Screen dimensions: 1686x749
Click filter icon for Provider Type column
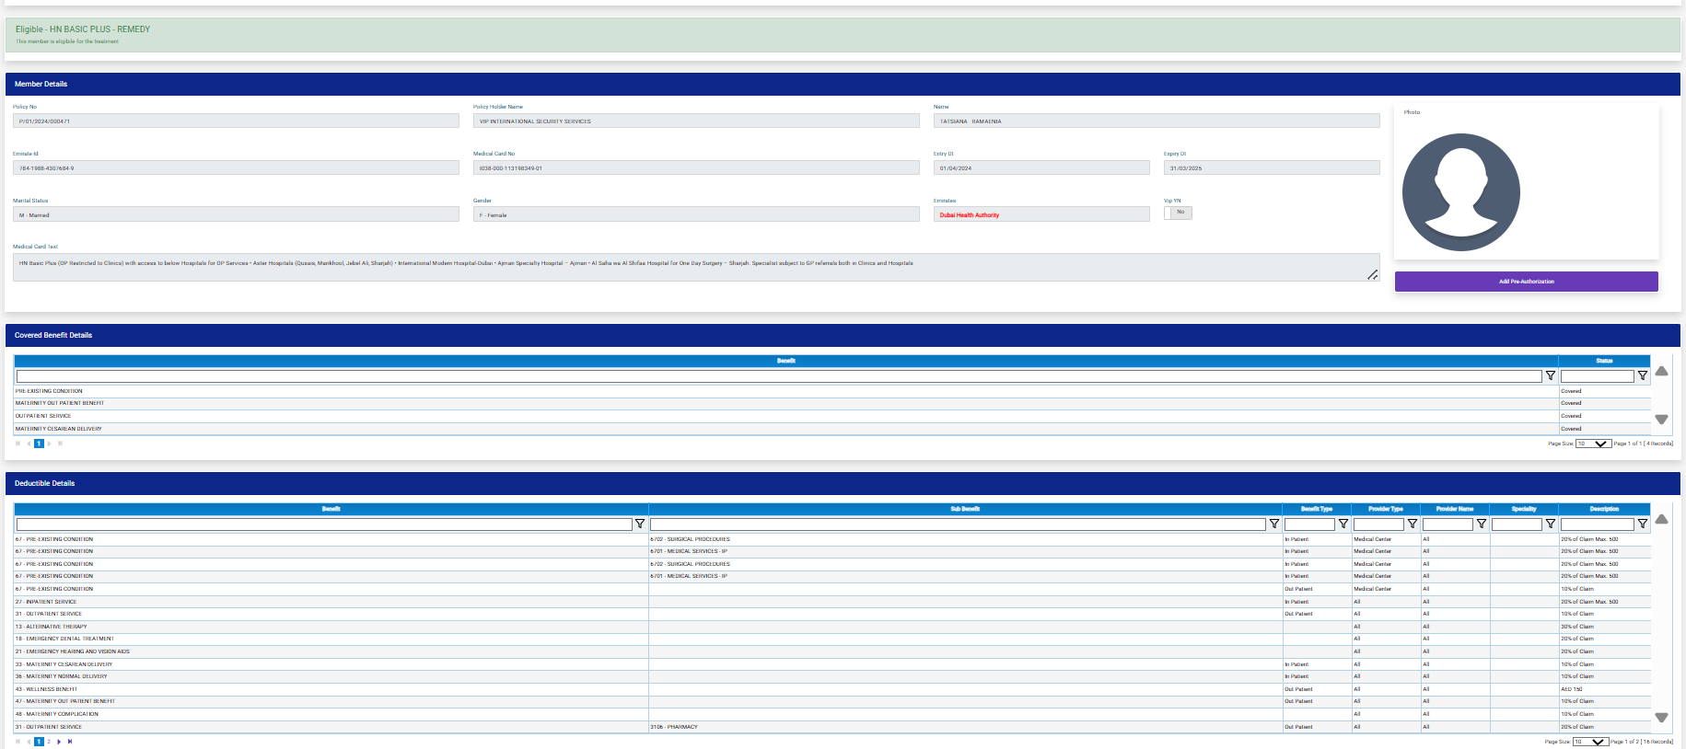(x=1413, y=524)
